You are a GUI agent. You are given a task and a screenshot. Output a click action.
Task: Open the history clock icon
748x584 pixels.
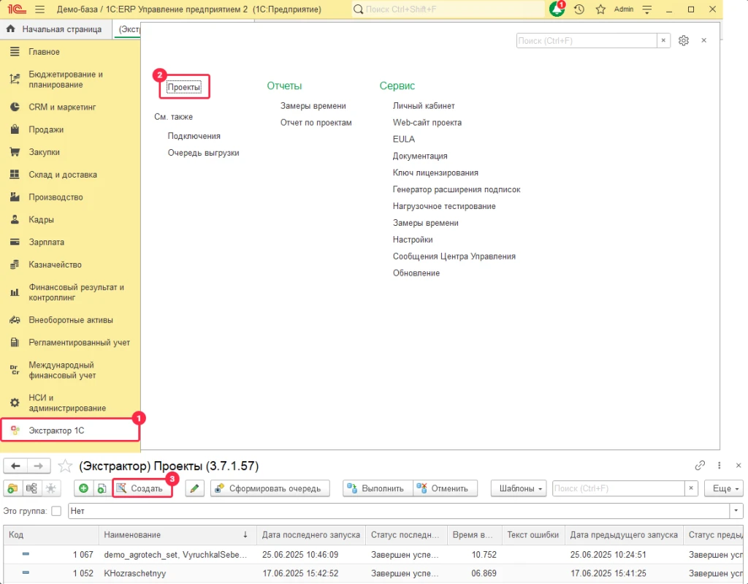pyautogui.click(x=579, y=10)
